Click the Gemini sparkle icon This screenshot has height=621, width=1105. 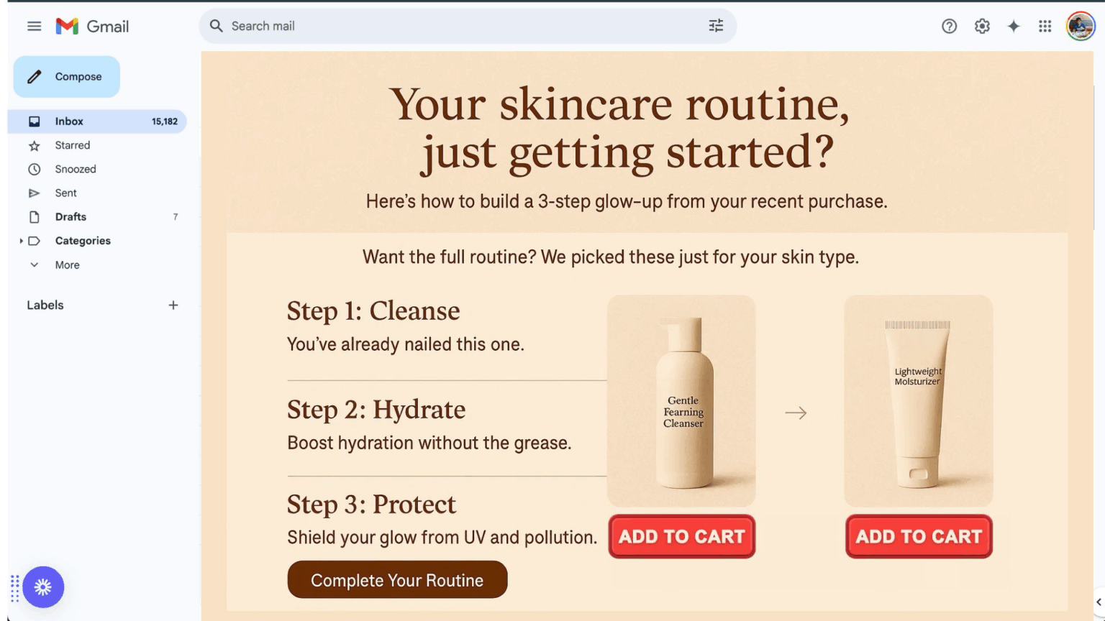tap(1014, 27)
